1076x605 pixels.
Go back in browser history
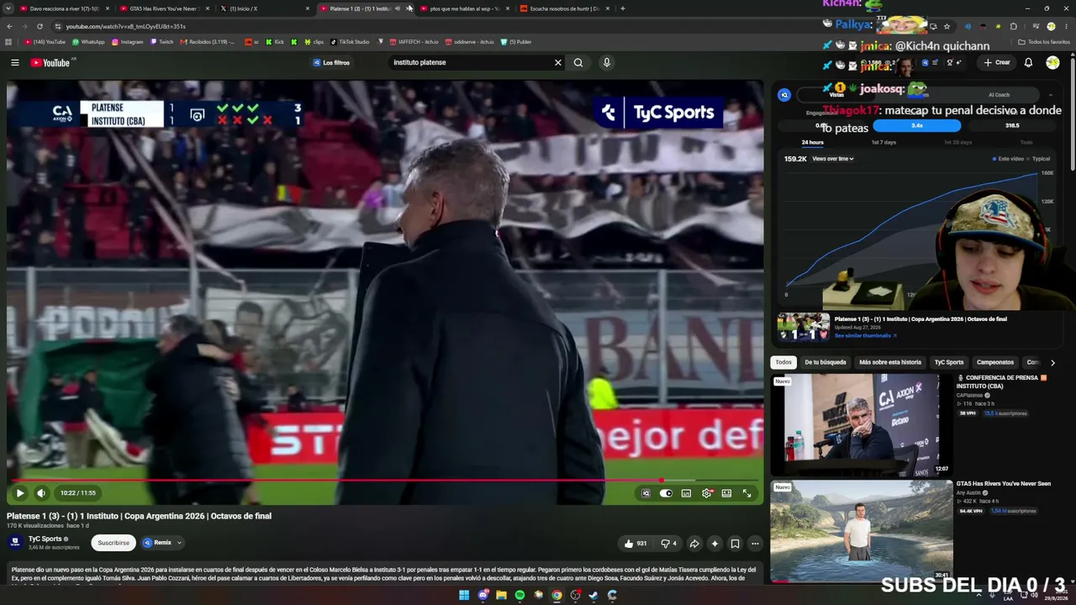[x=9, y=26]
